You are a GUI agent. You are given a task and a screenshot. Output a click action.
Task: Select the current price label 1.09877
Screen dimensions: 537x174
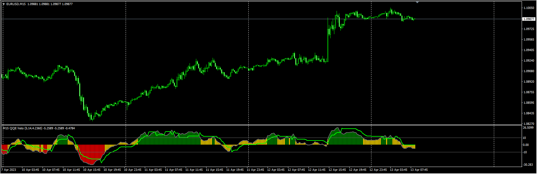(529, 19)
